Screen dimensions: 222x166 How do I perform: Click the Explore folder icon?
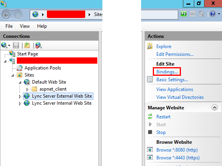pos(150,46)
